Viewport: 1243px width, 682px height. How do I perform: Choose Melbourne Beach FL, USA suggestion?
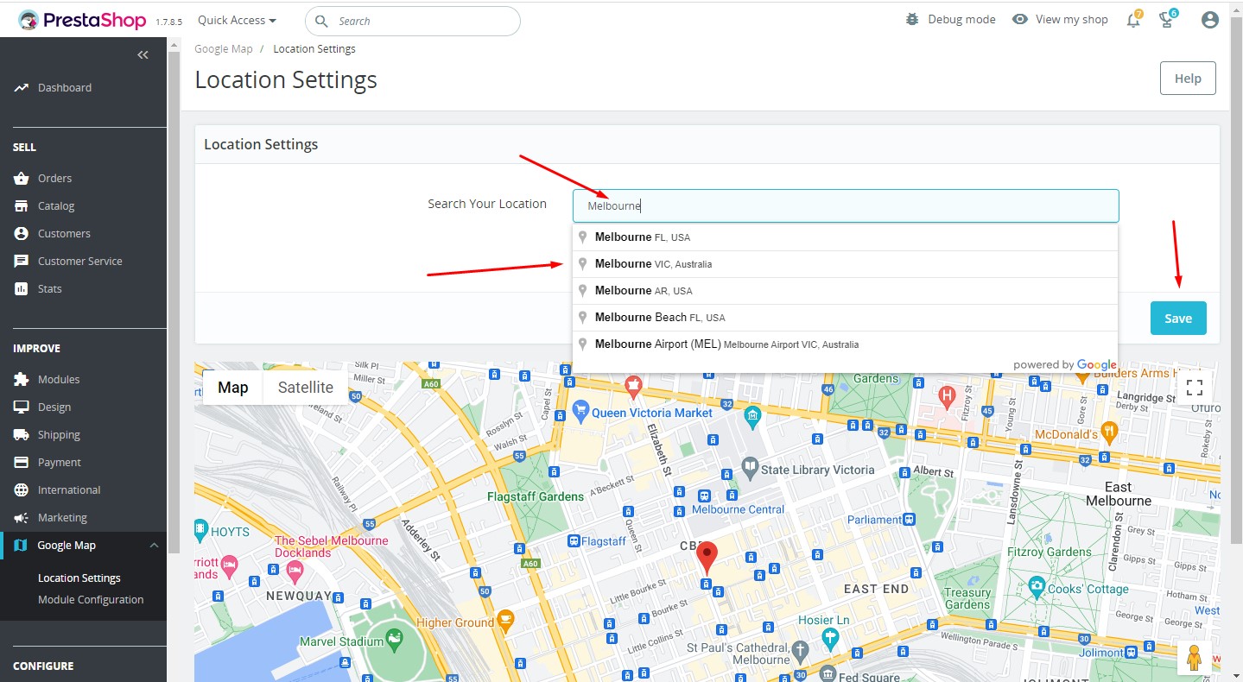point(846,317)
